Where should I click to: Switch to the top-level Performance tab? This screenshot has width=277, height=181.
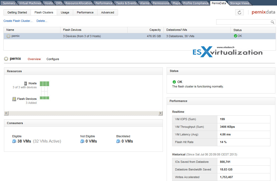tap(104, 3)
